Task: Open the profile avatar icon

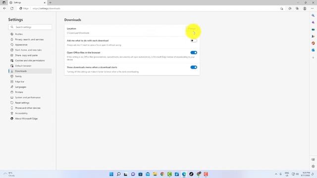Action: point(305,8)
